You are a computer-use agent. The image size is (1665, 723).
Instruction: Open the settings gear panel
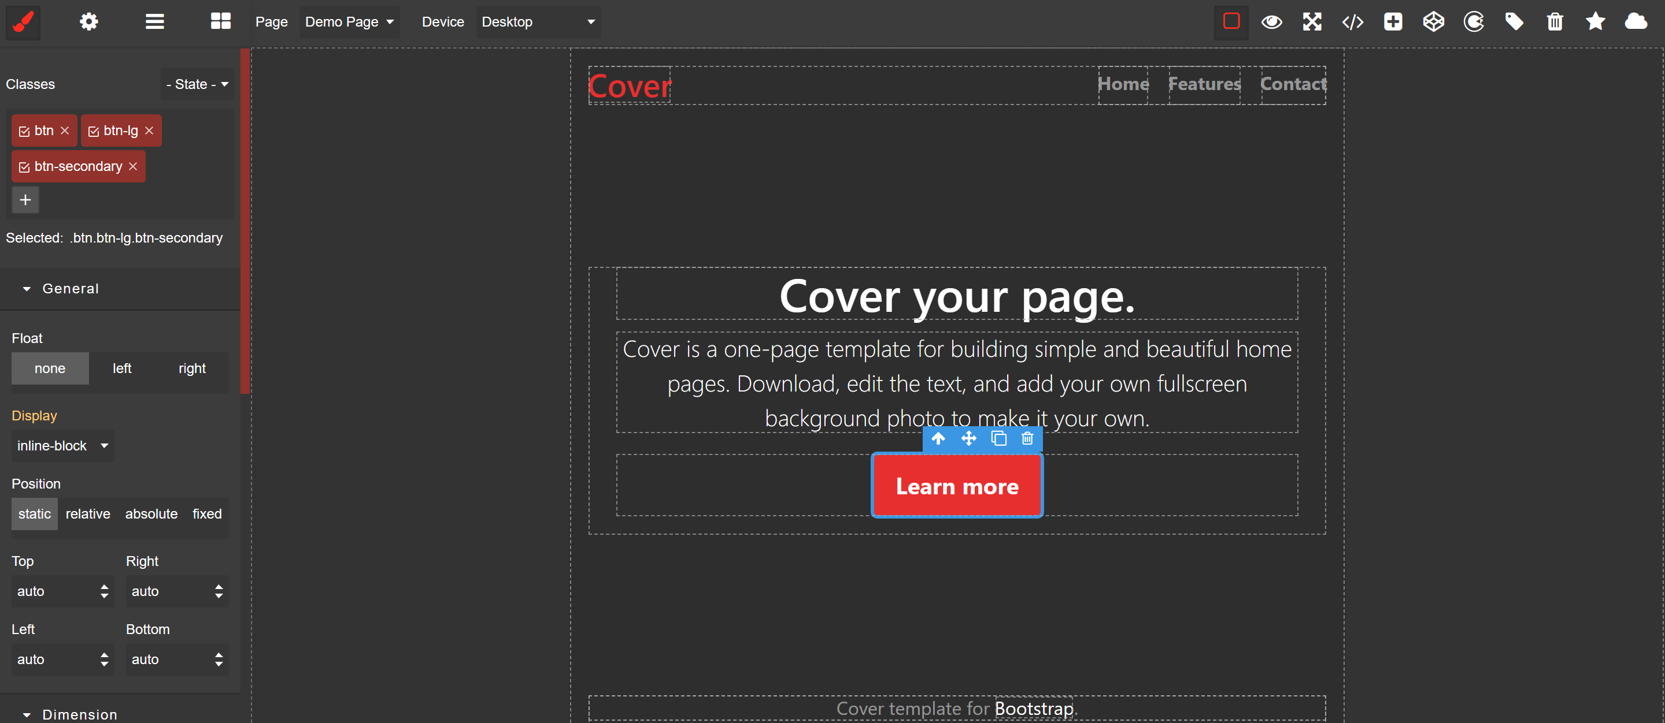88,22
